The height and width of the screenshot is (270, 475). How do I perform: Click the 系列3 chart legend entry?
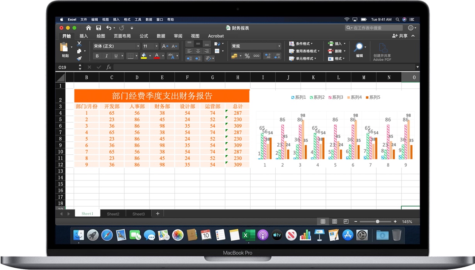[x=335, y=97]
